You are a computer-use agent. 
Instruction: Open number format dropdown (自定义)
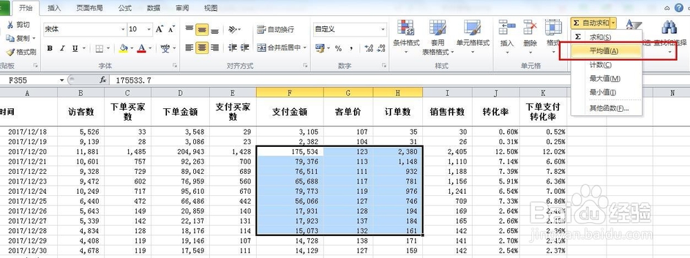383,30
